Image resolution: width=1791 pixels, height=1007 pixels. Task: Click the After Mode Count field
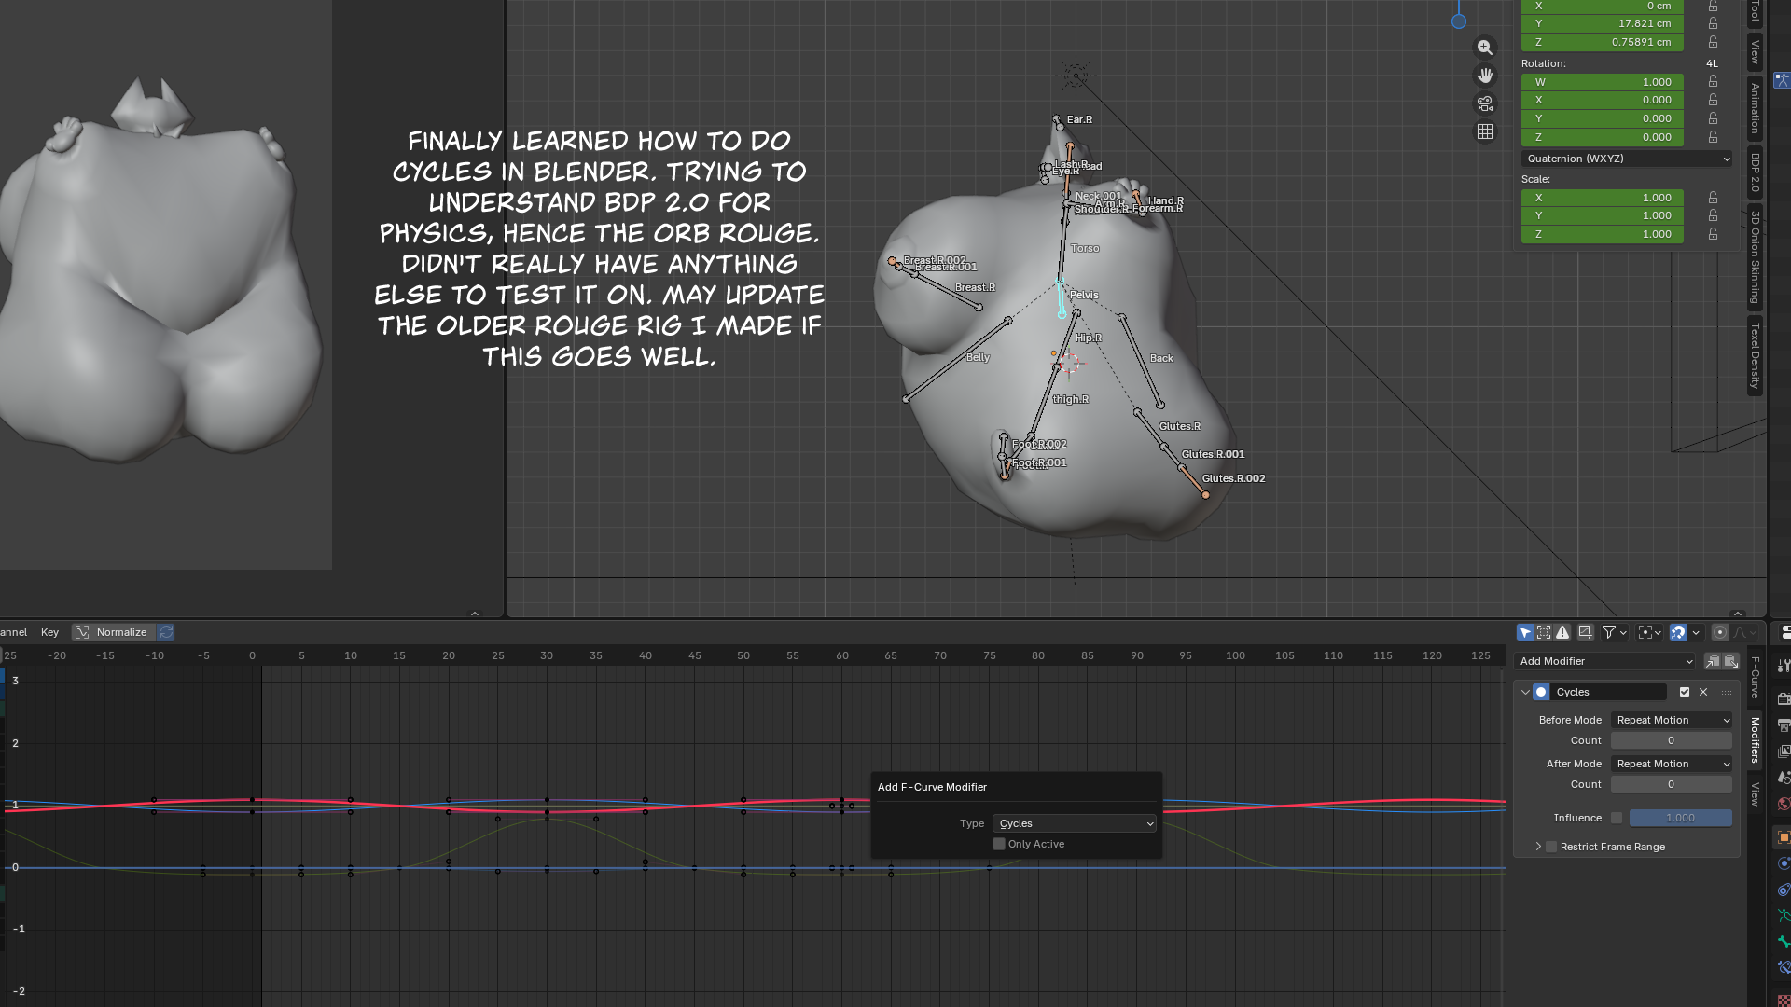coord(1672,784)
